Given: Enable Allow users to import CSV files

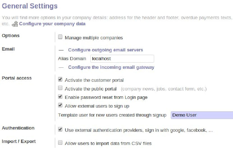Looking at the screenshot, I should pyautogui.click(x=60, y=143).
